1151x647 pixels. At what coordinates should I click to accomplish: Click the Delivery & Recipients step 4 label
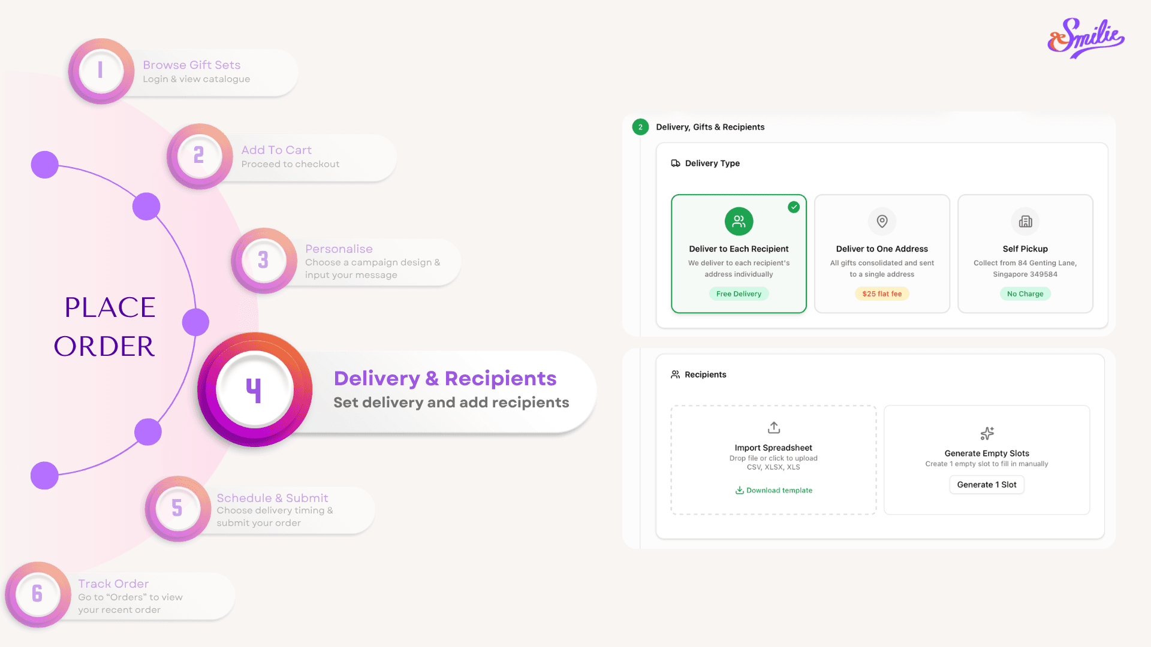445,379
